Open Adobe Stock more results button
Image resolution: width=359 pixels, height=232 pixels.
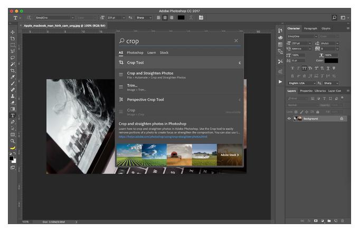[230, 154]
